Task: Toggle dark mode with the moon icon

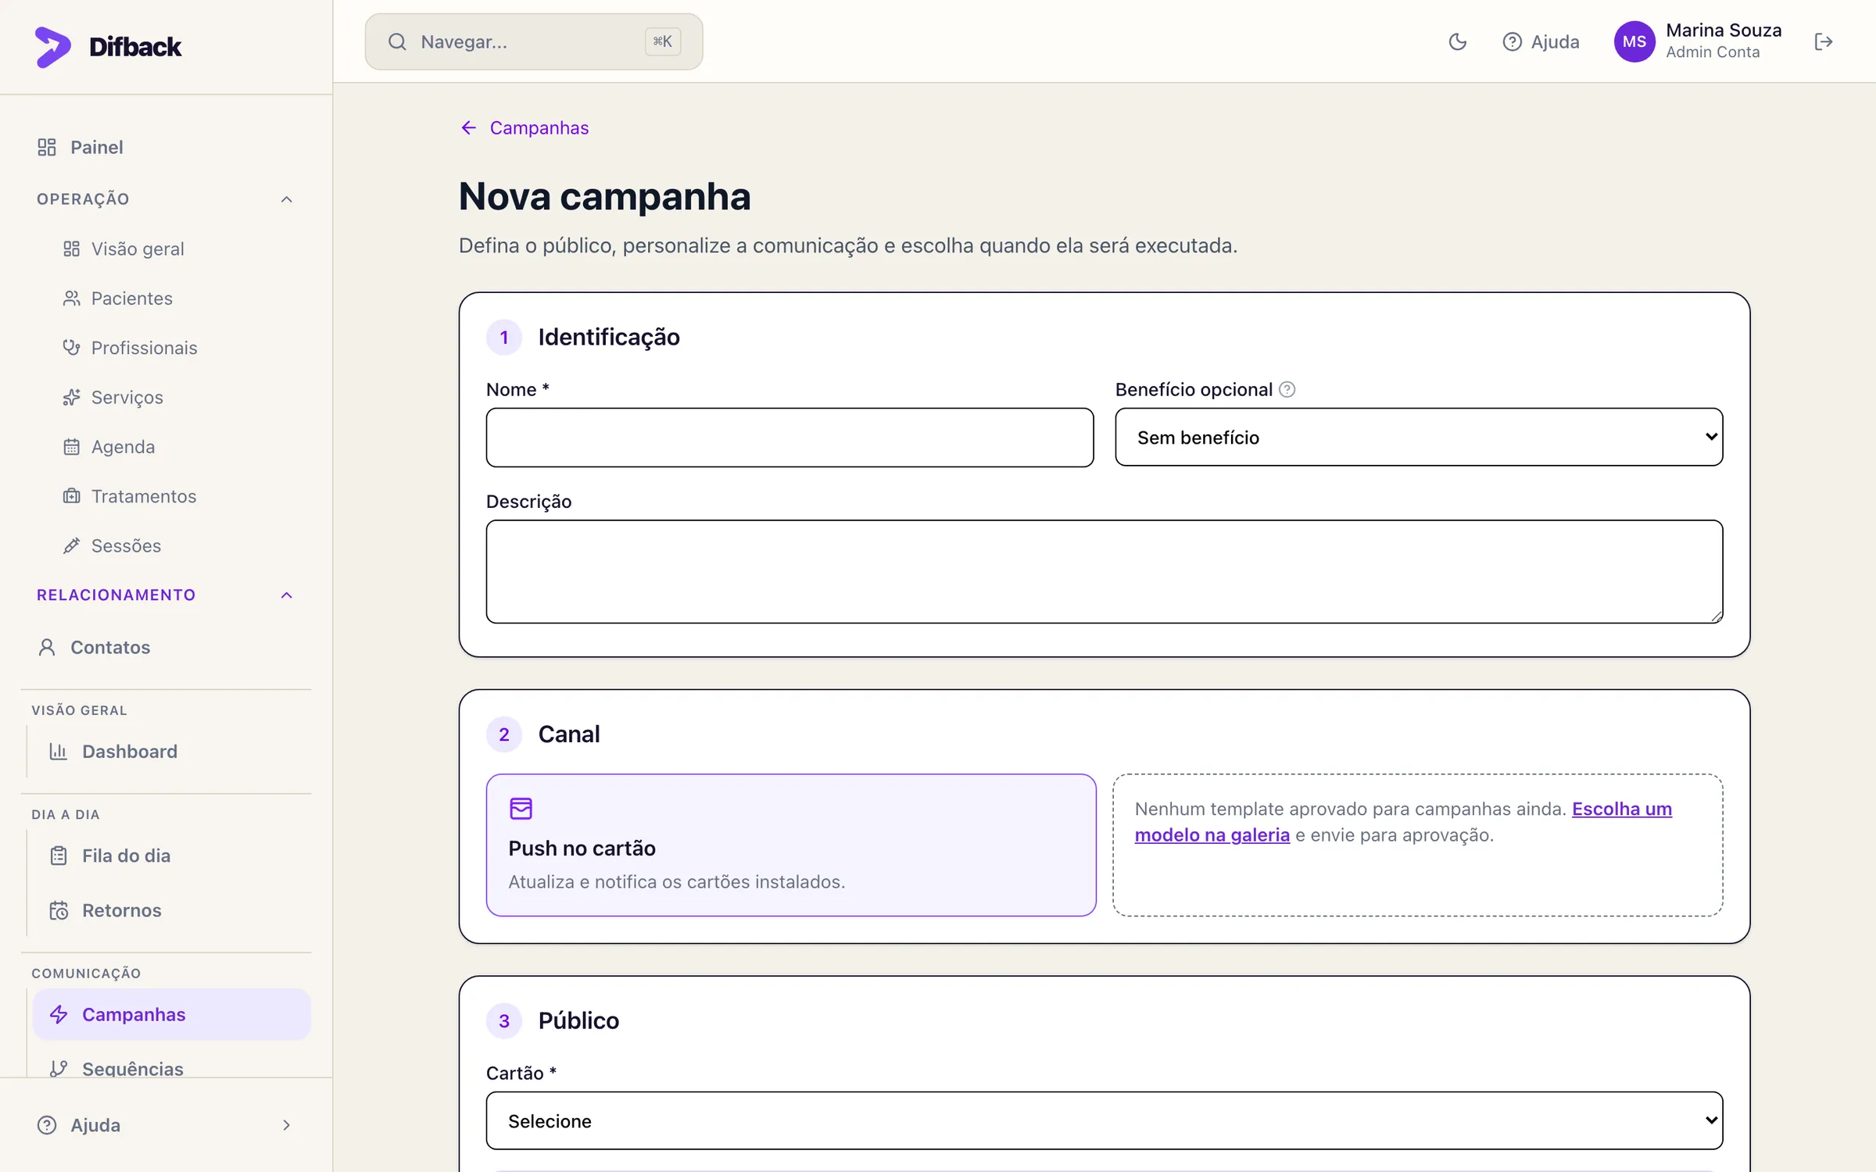Action: (x=1457, y=41)
